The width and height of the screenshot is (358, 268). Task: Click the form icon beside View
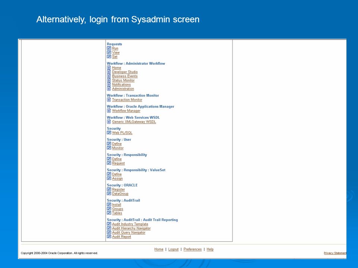109,52
